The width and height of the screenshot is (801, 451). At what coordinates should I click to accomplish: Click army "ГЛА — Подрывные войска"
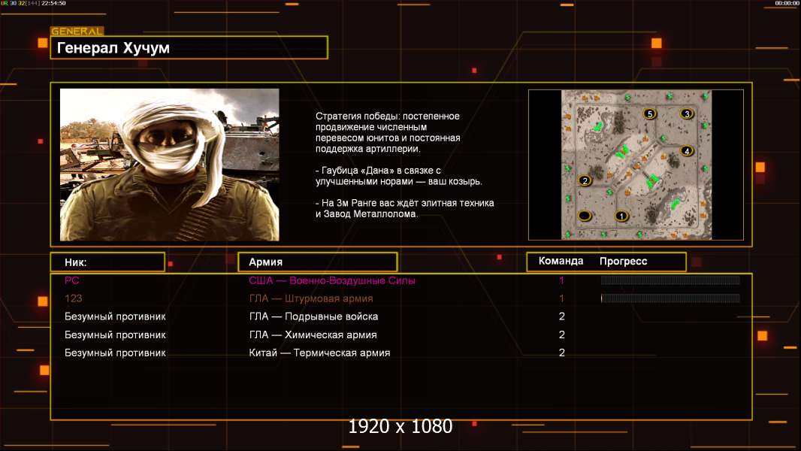(x=313, y=316)
